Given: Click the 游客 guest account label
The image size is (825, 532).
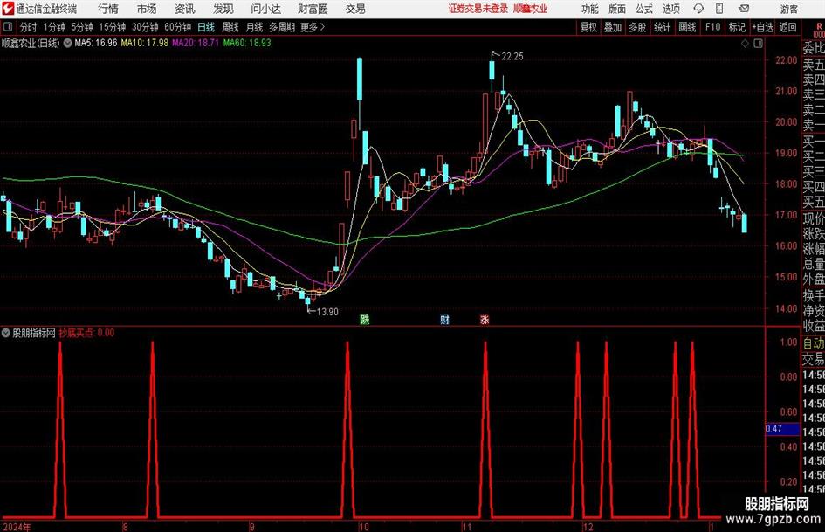Looking at the screenshot, I should pyautogui.click(x=789, y=9).
